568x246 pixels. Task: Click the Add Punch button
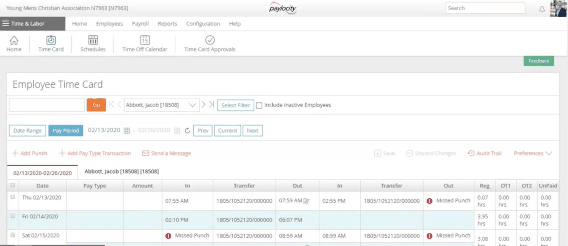pos(29,153)
